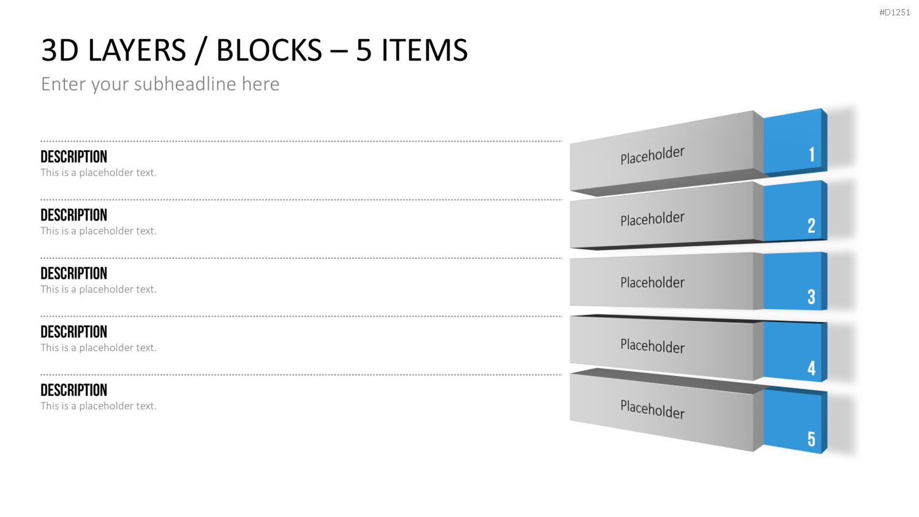Select the 3D LAYERS / BLOCKS title text
This screenshot has height=517, width=919.
tap(254, 50)
